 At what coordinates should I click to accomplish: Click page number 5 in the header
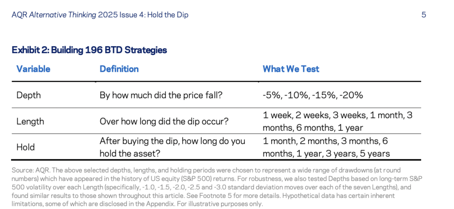tap(424, 15)
